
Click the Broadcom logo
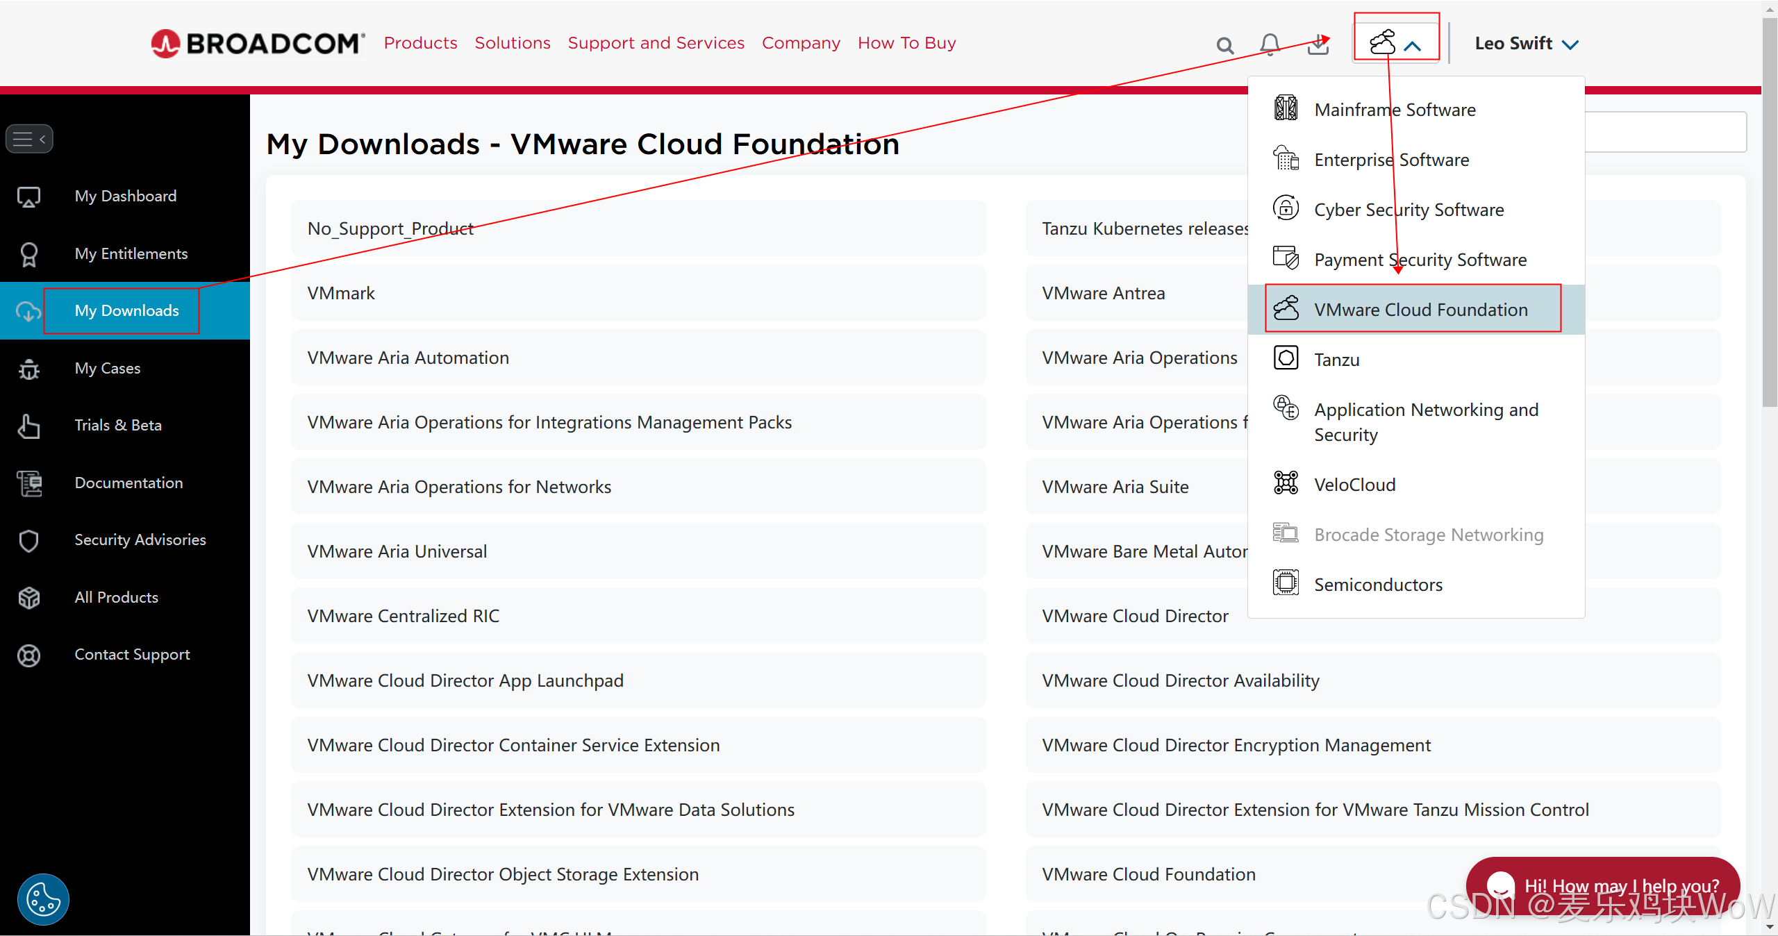[258, 43]
